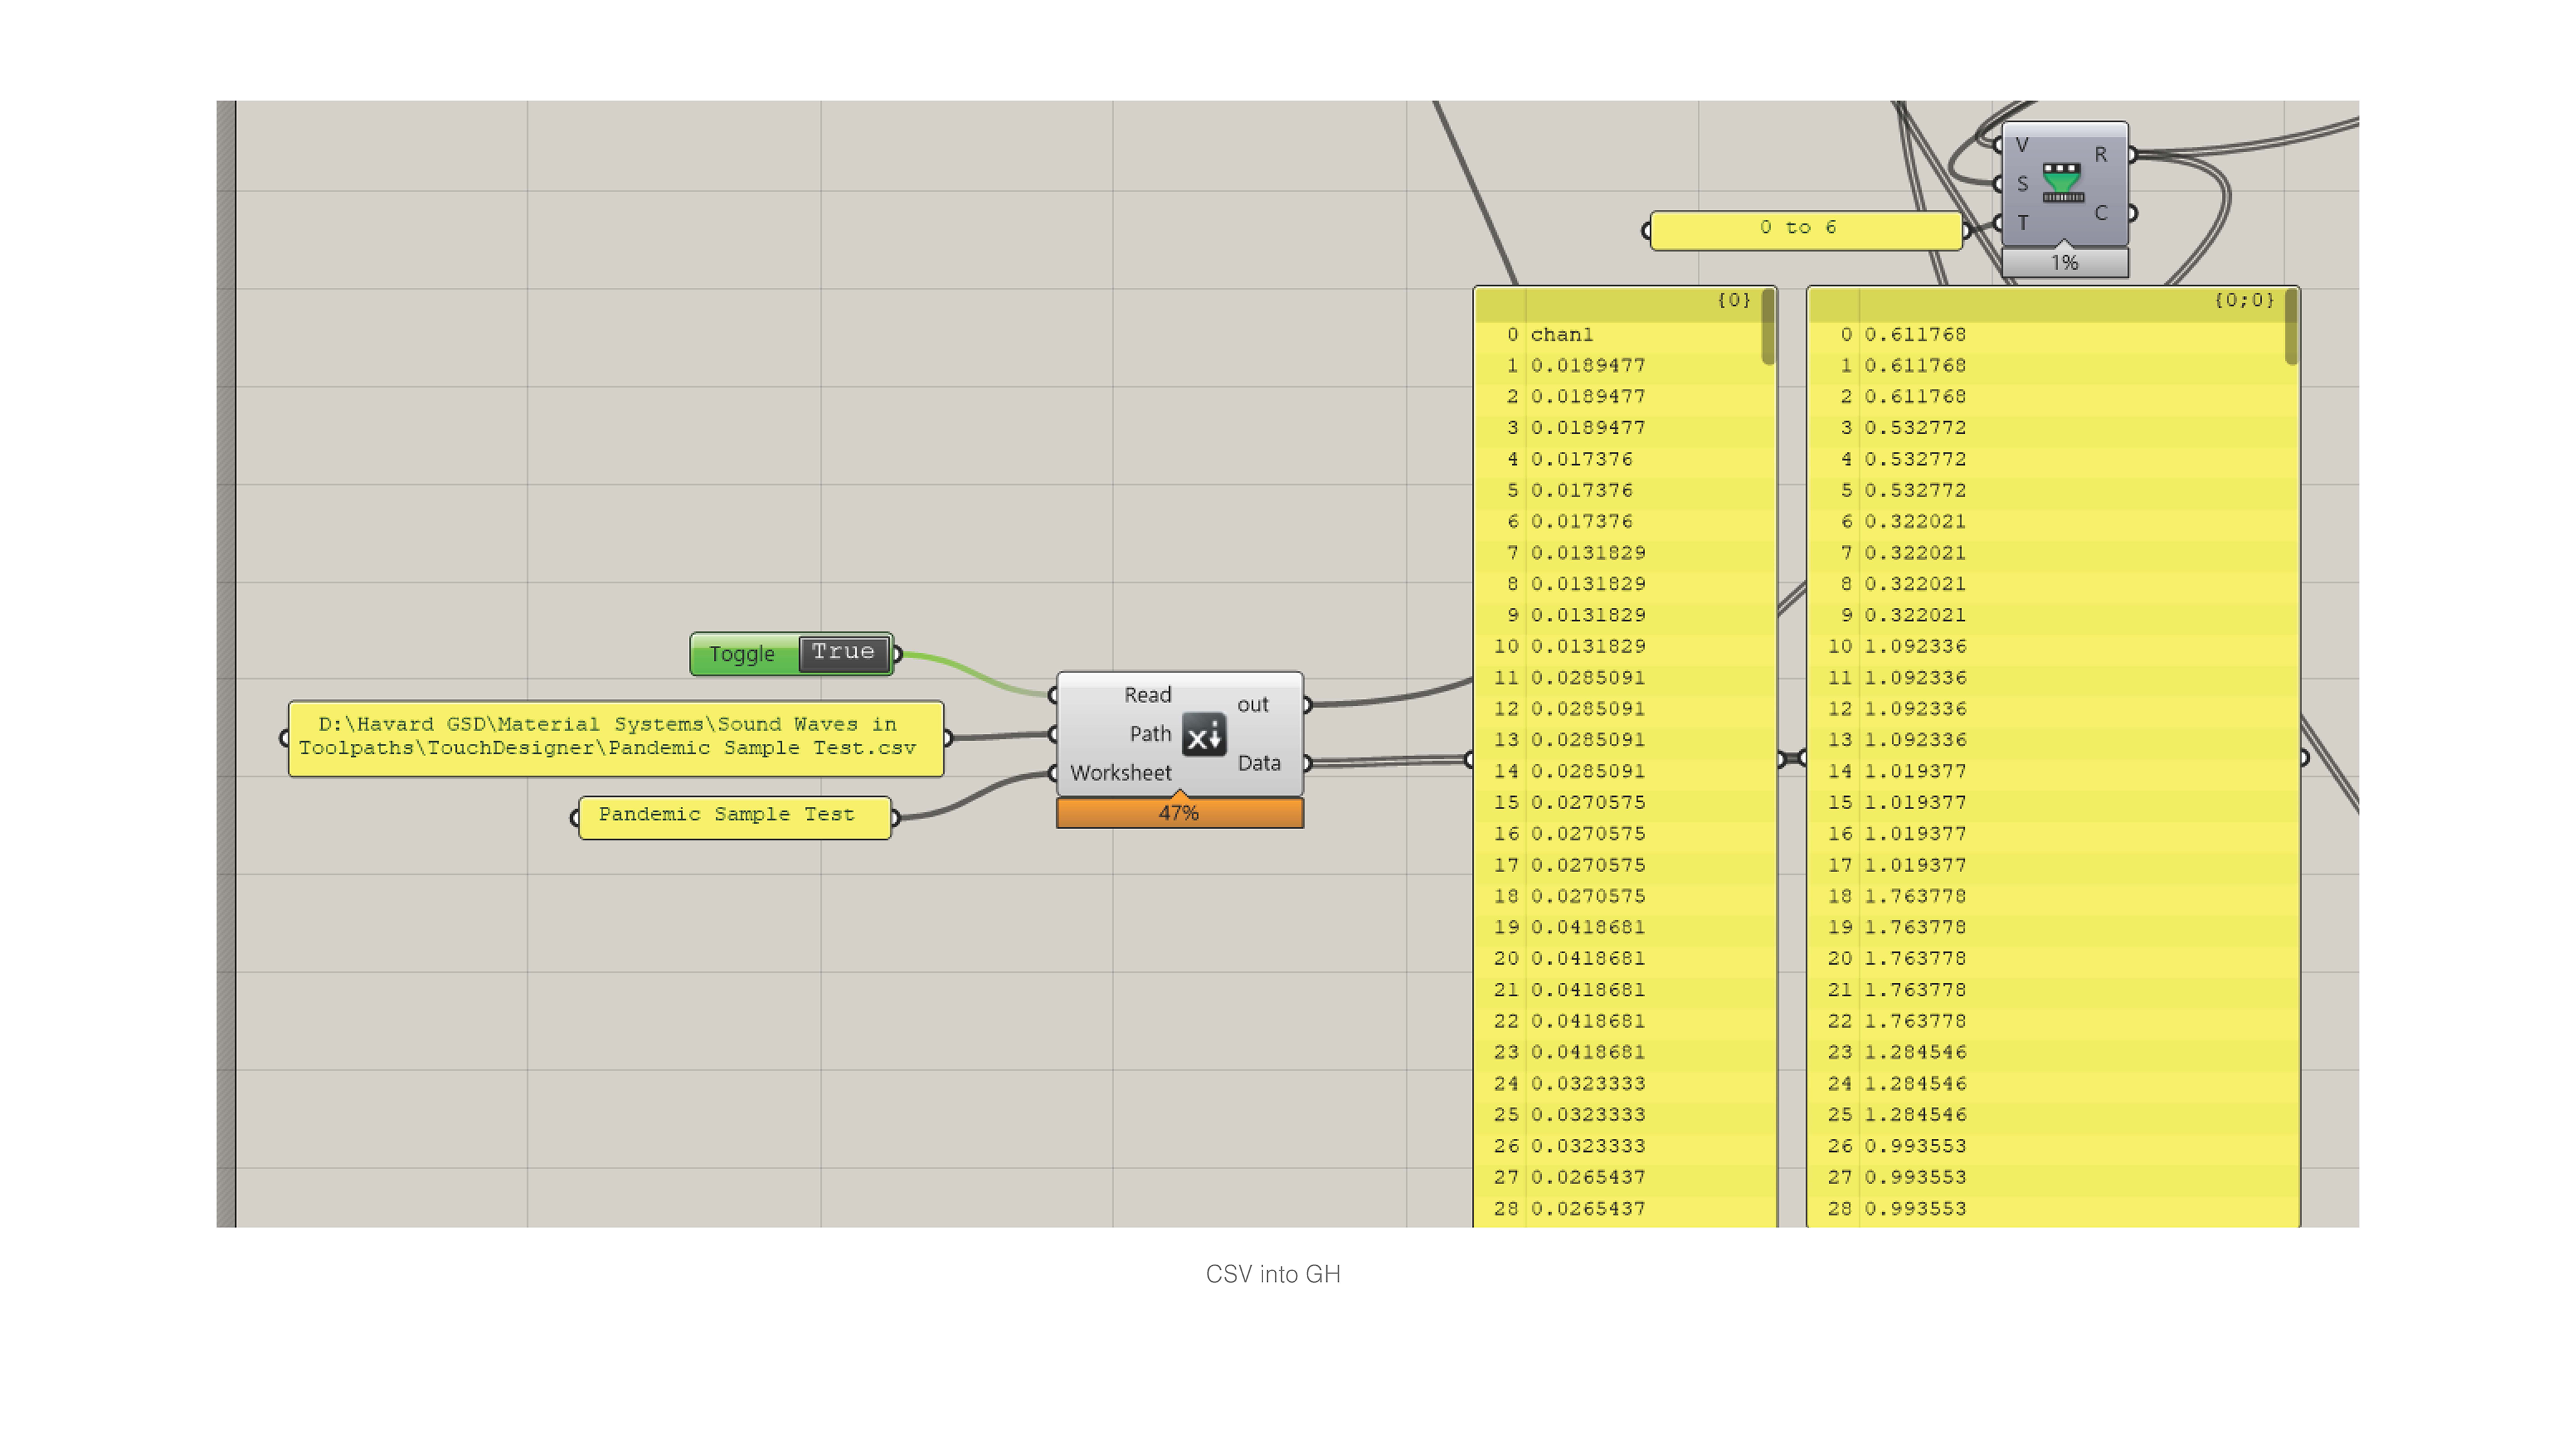Click the scrollbar of the {0;0} data panel
The image size is (2576, 1449).
pyautogui.click(x=2291, y=327)
